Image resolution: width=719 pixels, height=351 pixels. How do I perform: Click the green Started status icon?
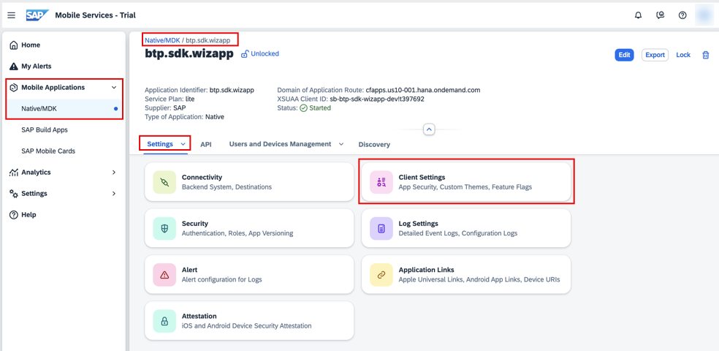(x=303, y=107)
